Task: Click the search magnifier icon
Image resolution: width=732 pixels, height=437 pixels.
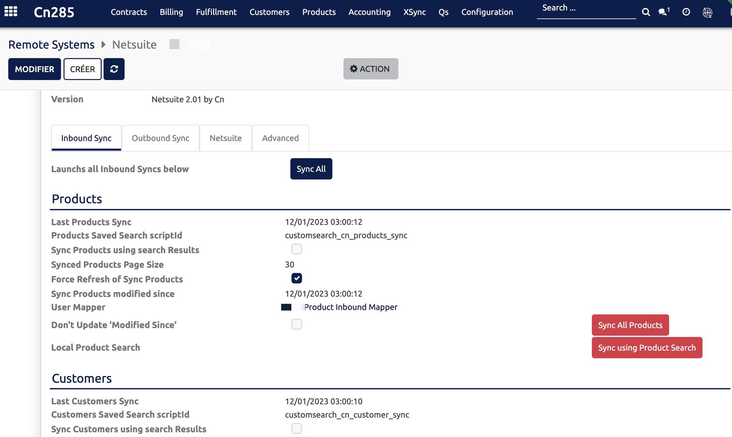Action: 646,12
